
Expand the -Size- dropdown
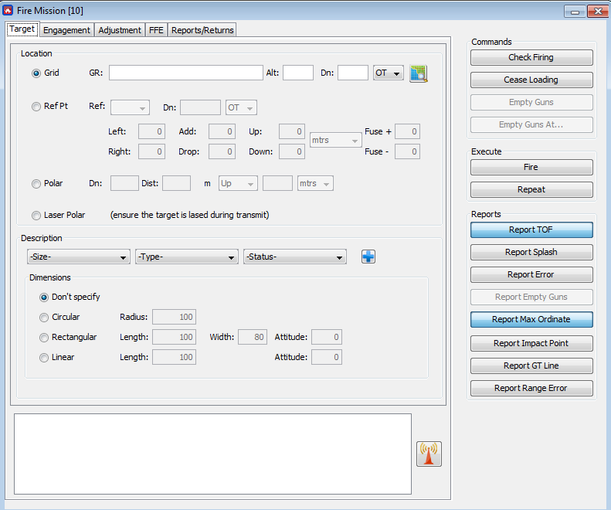(x=79, y=257)
